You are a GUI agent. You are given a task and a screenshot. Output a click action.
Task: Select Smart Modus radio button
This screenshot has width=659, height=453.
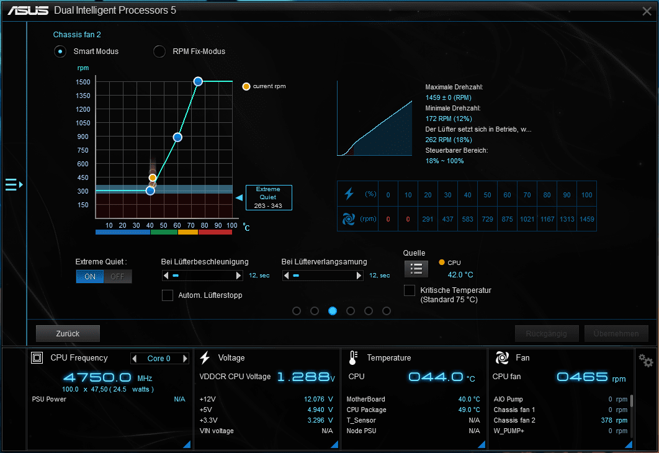[x=60, y=52]
